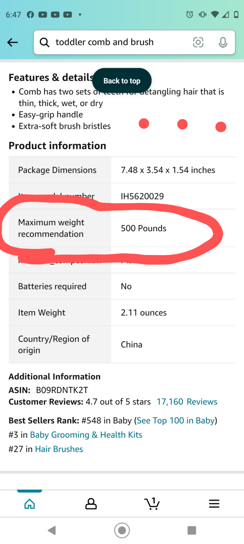Tap Android back navigation button
This screenshot has width=244, height=544.
pos(52,530)
